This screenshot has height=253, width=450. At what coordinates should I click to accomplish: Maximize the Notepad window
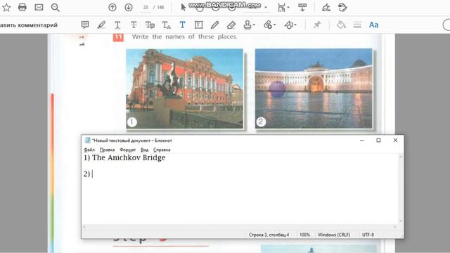point(378,141)
